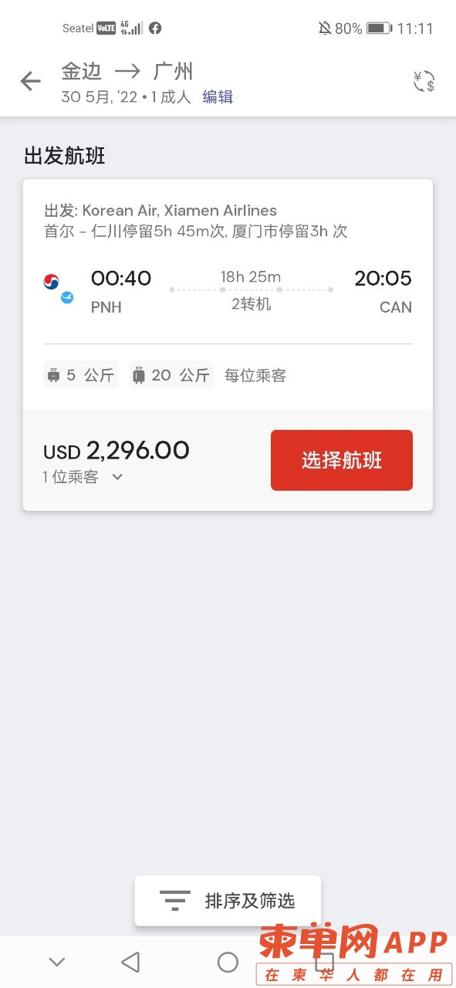Open the Korean Air flight card details
The height and width of the screenshot is (988, 456).
(x=228, y=294)
